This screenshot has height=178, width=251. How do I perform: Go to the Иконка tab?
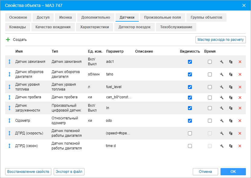click(65, 17)
